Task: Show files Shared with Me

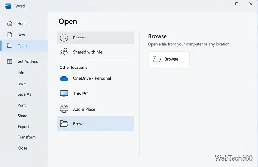Action: pyautogui.click(x=95, y=52)
